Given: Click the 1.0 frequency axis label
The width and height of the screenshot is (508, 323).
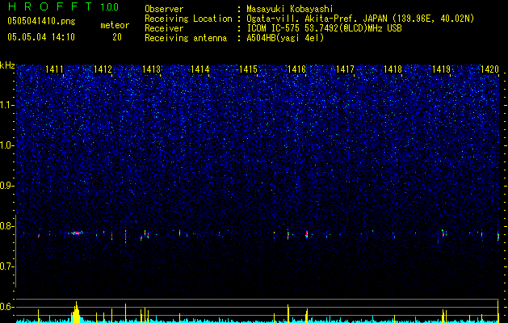Looking at the screenshot, I should [6, 145].
